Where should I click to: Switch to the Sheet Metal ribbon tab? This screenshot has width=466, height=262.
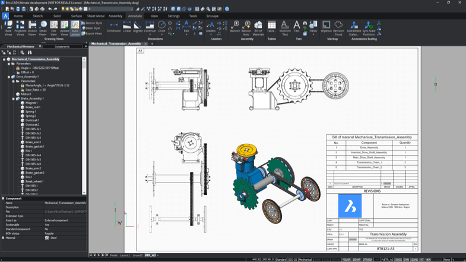(96, 16)
